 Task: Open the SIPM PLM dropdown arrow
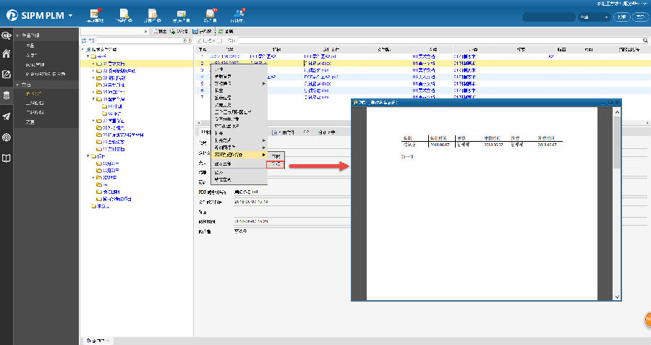[70, 16]
